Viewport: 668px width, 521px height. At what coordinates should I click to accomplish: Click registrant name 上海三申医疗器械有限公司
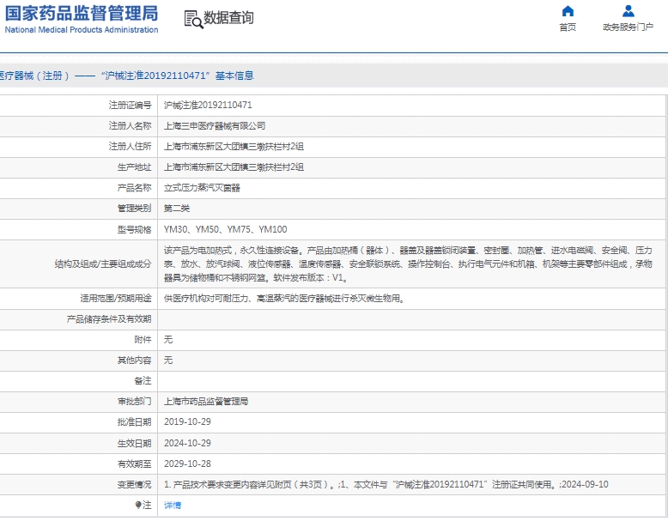tap(215, 126)
